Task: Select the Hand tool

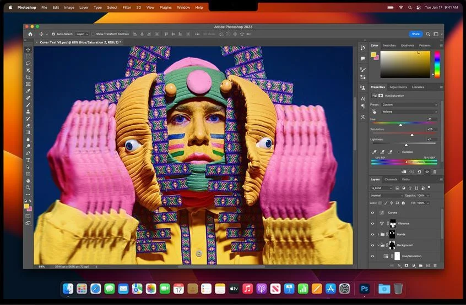Action: (x=28, y=180)
